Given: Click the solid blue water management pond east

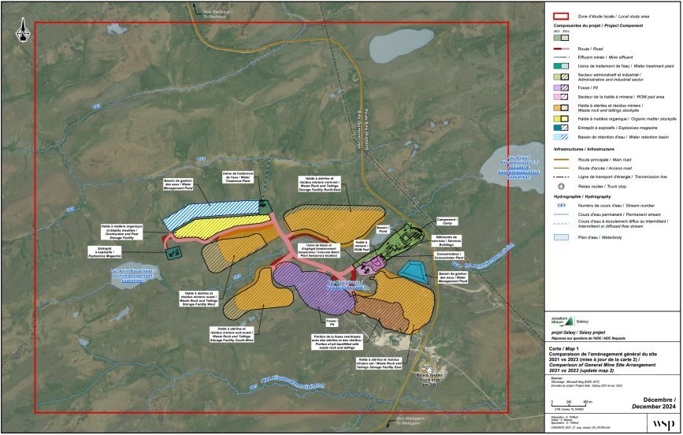Looking at the screenshot, I should coord(414,272).
